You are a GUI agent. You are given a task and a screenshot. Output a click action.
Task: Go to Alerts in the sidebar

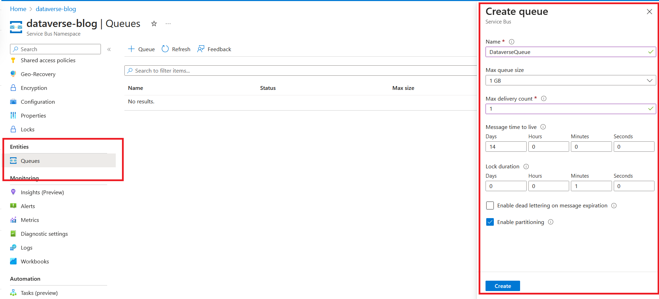[28, 206]
